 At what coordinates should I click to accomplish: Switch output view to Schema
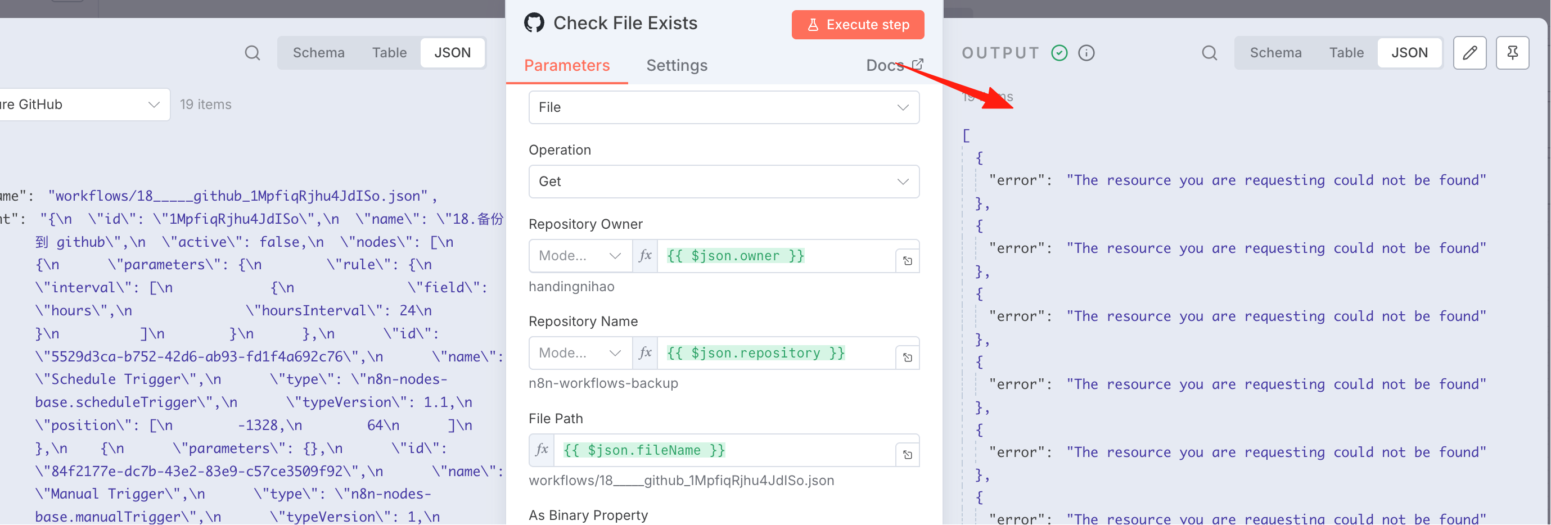point(1275,53)
